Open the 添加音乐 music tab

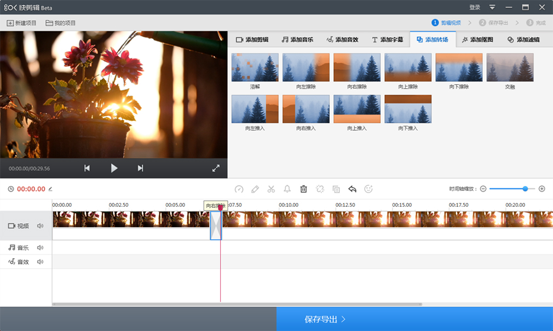297,40
